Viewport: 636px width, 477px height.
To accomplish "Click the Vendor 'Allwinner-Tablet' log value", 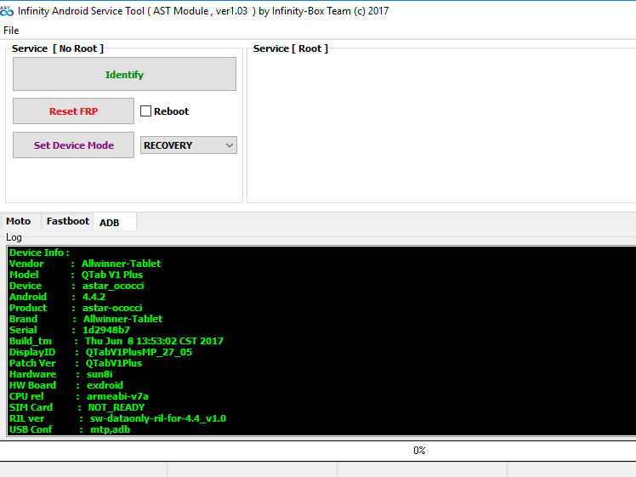I will tap(121, 264).
